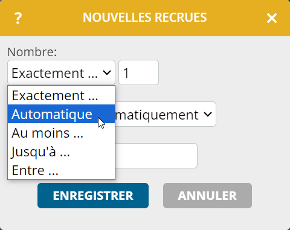The image size is (290, 230).
Task: Click the 'Nouvelles Recrues' title text
Action: [x=145, y=18]
